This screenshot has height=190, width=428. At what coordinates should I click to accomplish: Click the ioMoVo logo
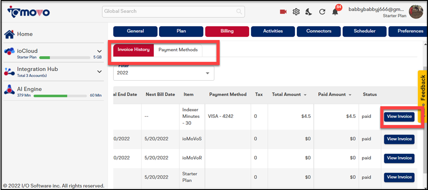point(28,12)
